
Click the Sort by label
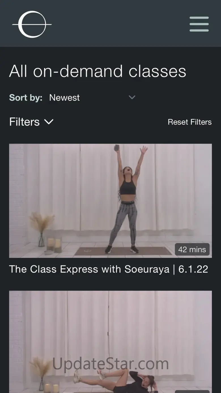26,97
